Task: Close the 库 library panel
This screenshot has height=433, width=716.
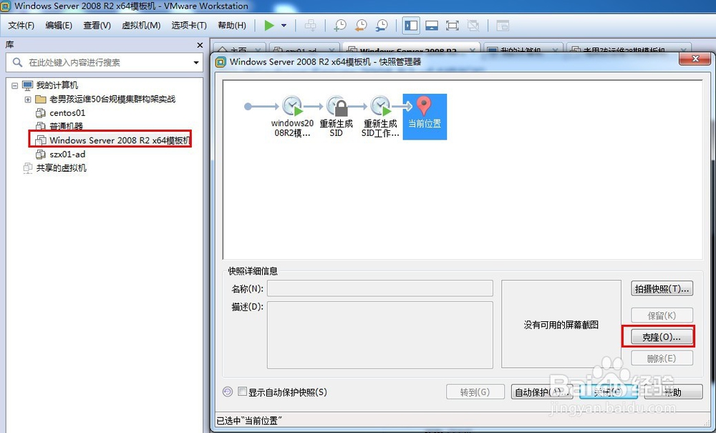Action: [x=200, y=45]
